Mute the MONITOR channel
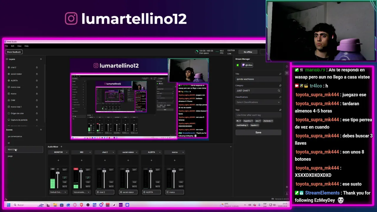The height and width of the screenshot is (212, 377). pos(65,186)
